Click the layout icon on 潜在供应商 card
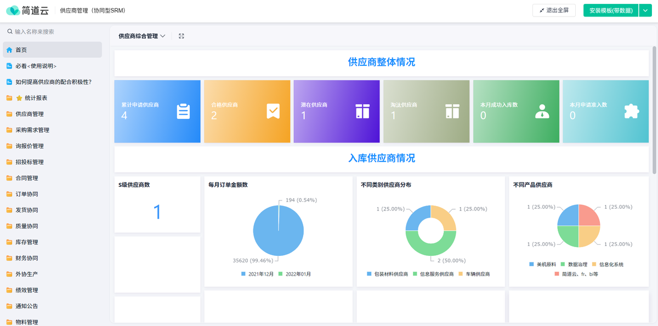This screenshot has height=326, width=658. tap(362, 111)
